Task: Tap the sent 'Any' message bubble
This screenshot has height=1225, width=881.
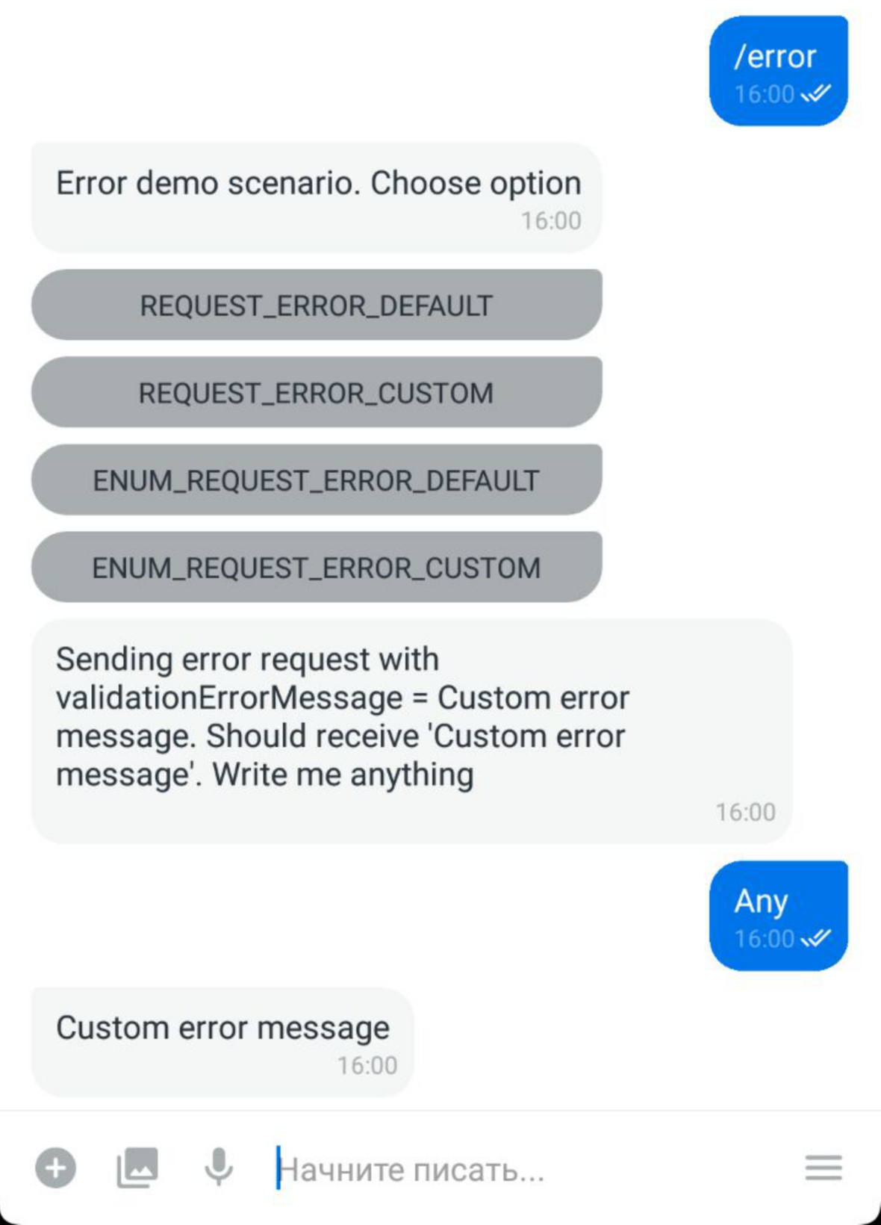Action: (x=779, y=916)
